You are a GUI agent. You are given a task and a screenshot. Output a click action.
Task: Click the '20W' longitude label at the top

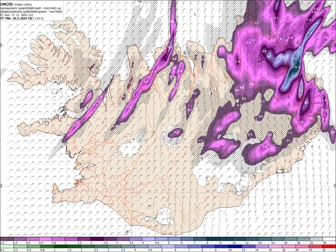point(139,1)
